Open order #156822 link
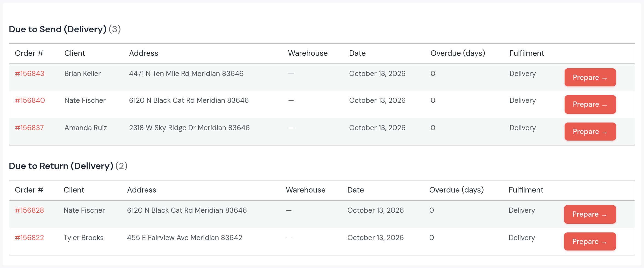Image resolution: width=644 pixels, height=268 pixels. point(29,238)
